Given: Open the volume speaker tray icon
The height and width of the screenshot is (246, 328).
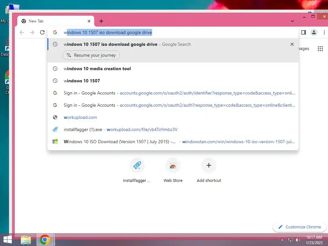Looking at the screenshot, I should [x=298, y=240].
